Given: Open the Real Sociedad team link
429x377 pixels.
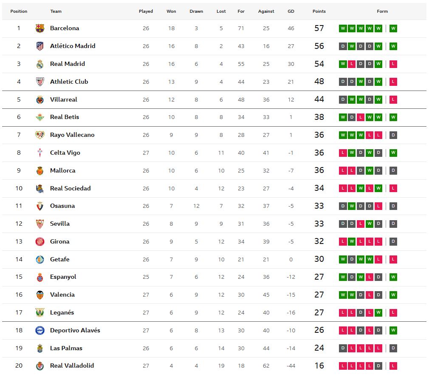Looking at the screenshot, I should click(x=70, y=188).
